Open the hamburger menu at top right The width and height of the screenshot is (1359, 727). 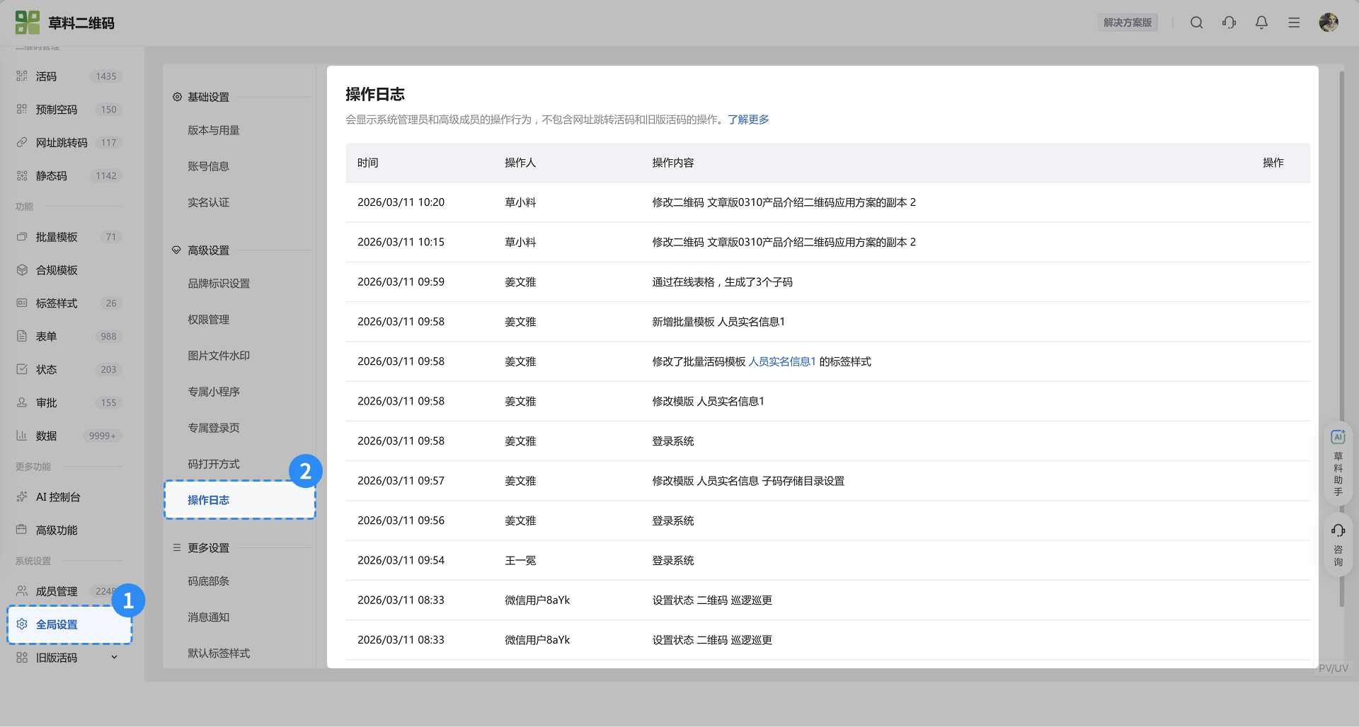1295,22
